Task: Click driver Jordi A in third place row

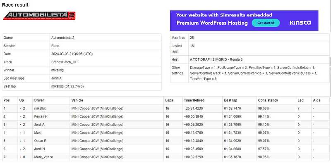Action: (39, 125)
